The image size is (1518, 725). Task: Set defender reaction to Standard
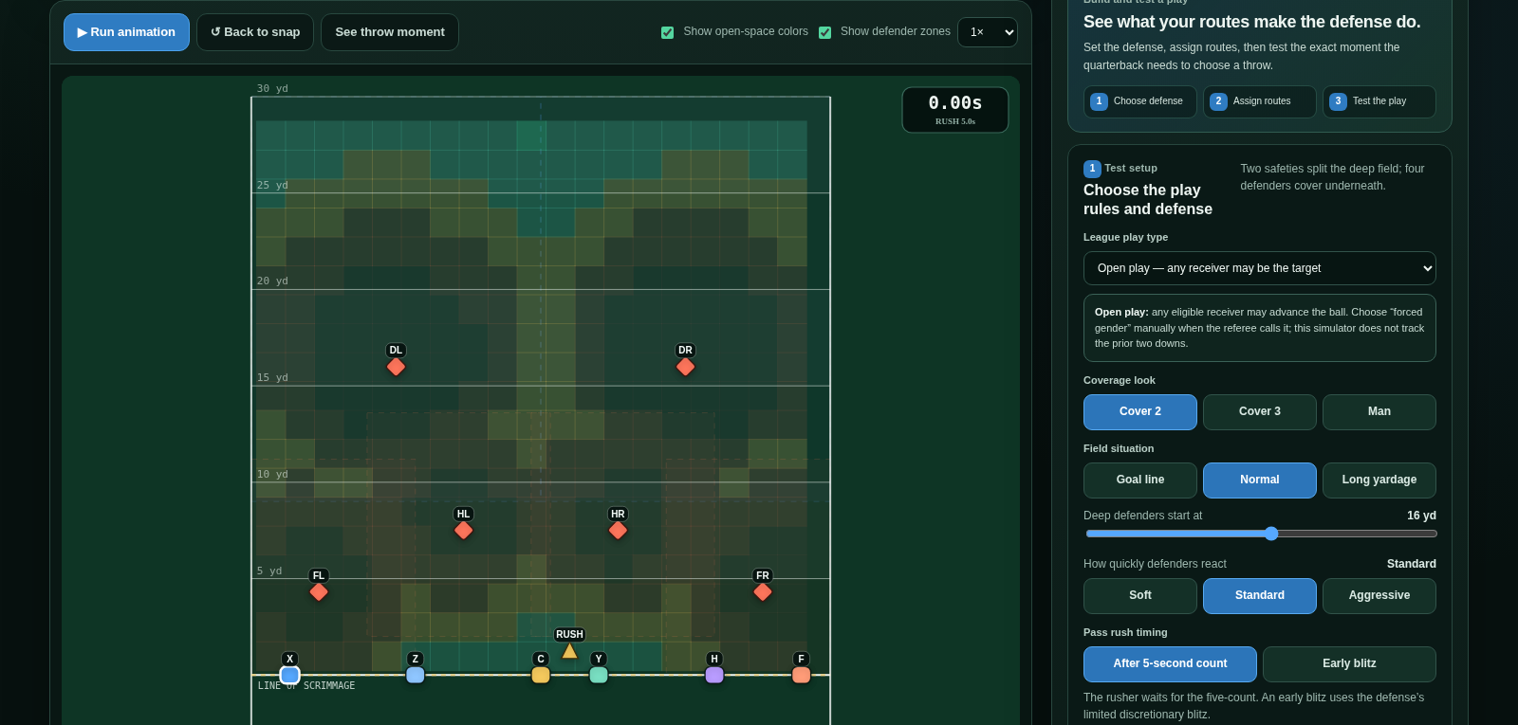tap(1260, 596)
